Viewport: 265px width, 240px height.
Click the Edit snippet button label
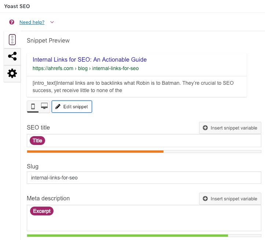pyautogui.click(x=76, y=107)
